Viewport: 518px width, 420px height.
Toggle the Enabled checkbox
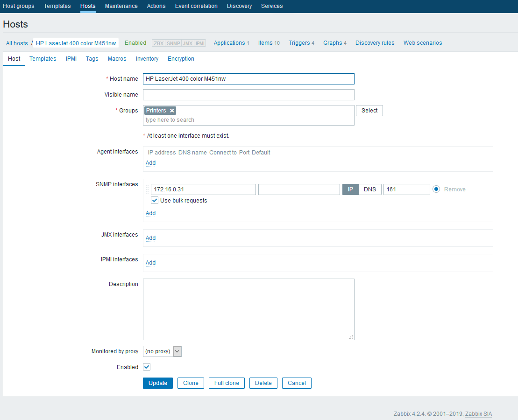[x=147, y=367]
